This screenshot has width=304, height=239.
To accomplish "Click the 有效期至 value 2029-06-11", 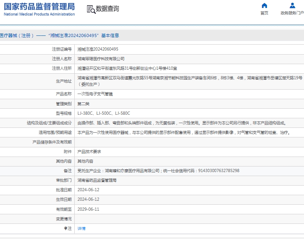I will pos(88,209).
